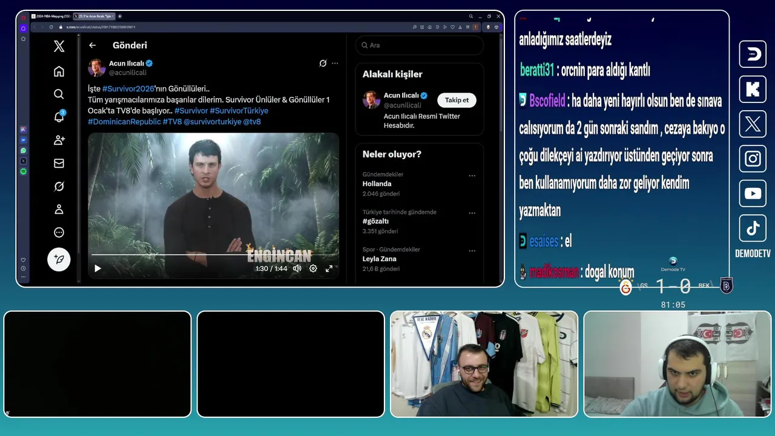Open more options for Leyla Zana trend
Screen dimensions: 775x436
(x=472, y=251)
